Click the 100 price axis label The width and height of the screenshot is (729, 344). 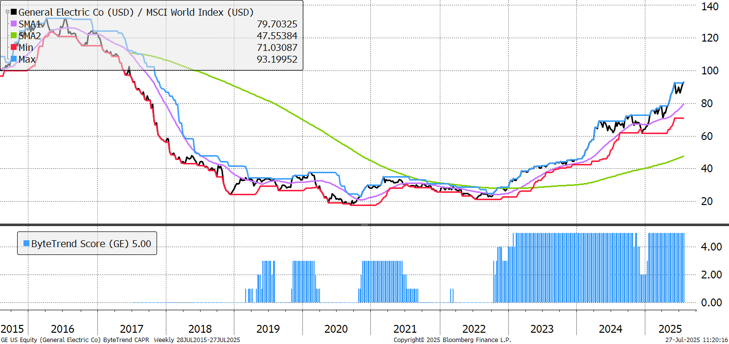710,70
